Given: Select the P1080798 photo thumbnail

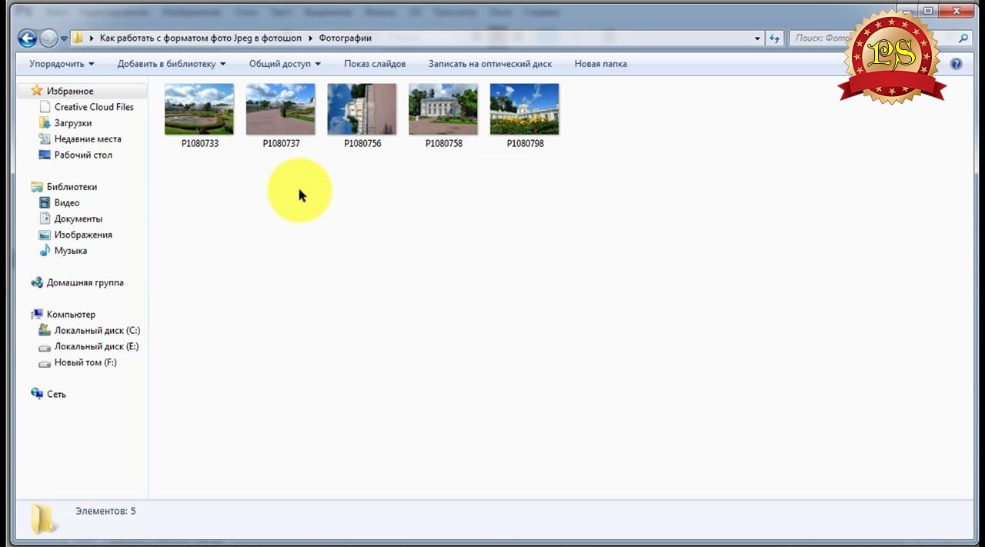Looking at the screenshot, I should pyautogui.click(x=524, y=110).
